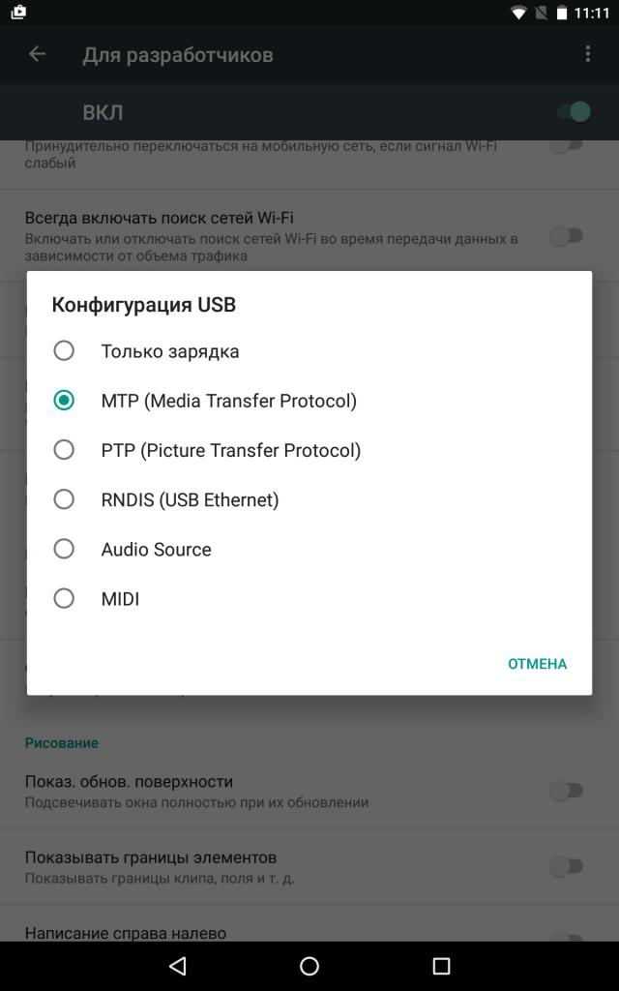Select MTP (Media Transfer Protocol) radio button

click(x=64, y=400)
